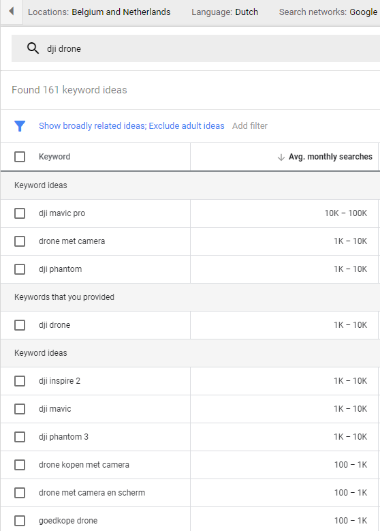Open Search networks: Google setting

pyautogui.click(x=328, y=12)
